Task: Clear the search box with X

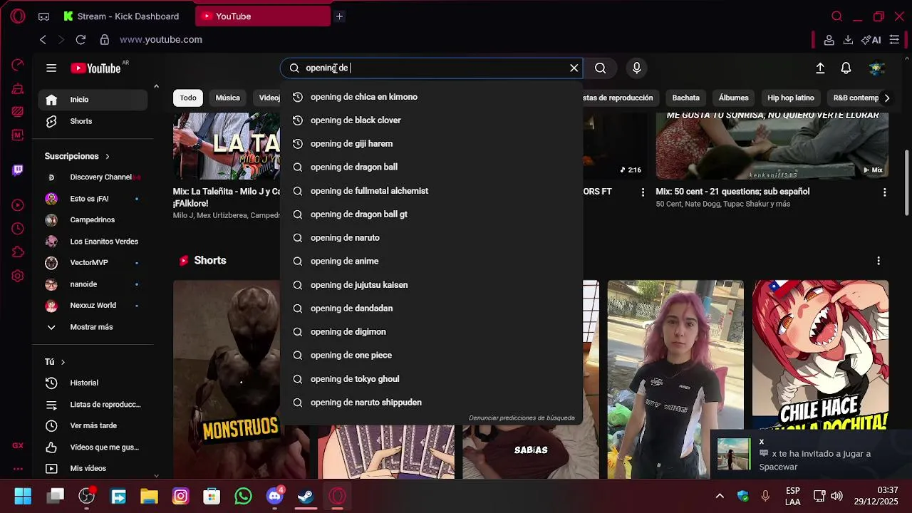Action: (x=574, y=68)
